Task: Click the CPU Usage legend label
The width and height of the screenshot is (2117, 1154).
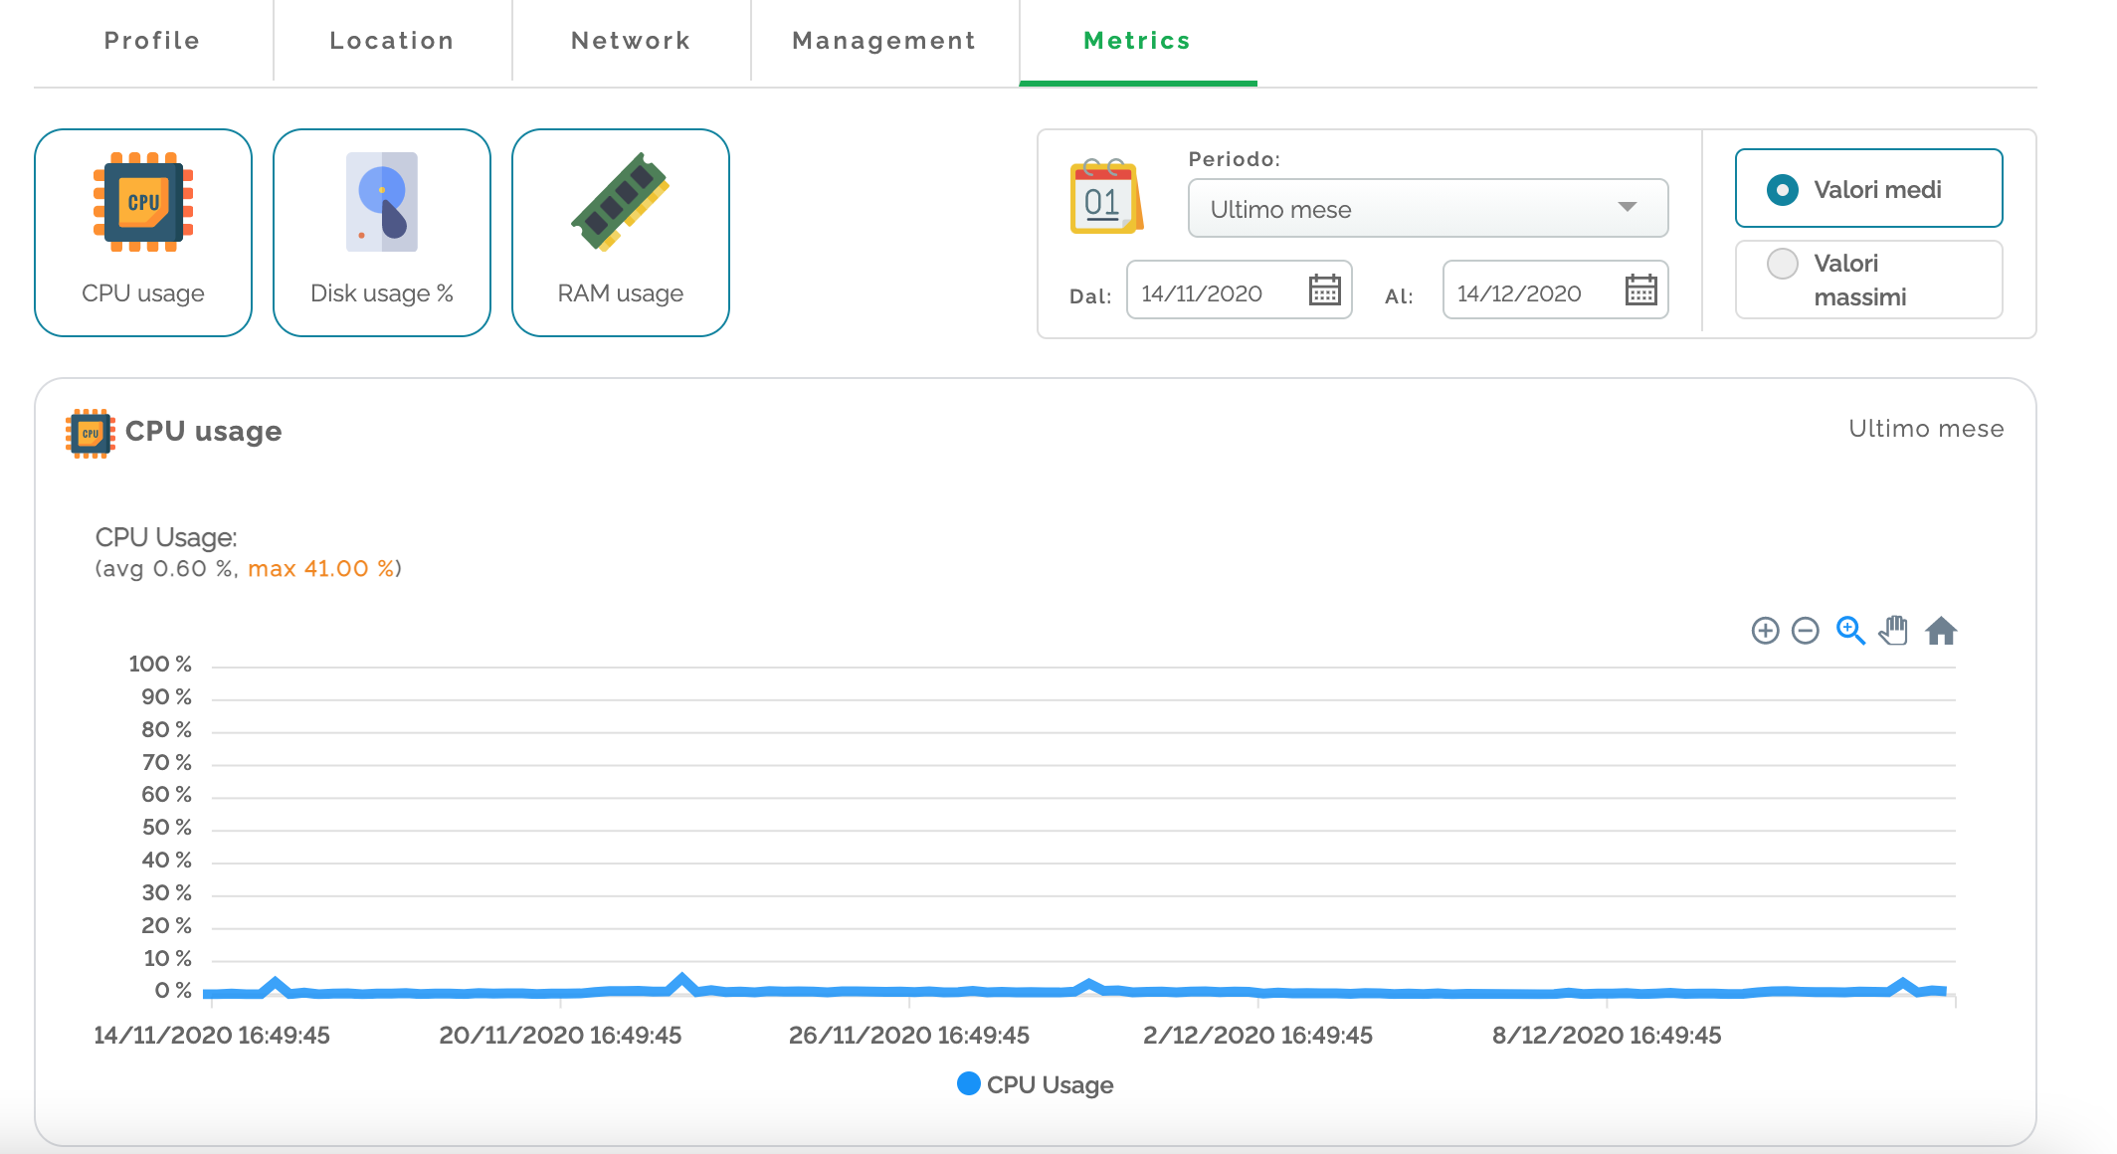Action: [1050, 1084]
